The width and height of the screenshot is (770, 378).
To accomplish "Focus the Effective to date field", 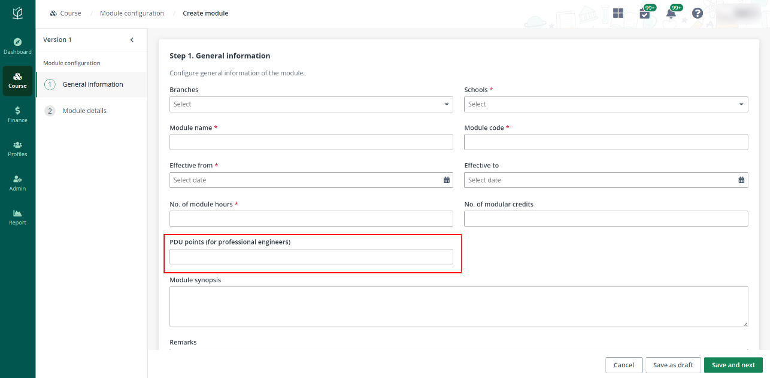I will pos(606,180).
